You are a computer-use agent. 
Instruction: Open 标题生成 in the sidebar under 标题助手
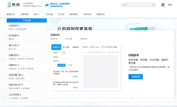(x=12, y=69)
